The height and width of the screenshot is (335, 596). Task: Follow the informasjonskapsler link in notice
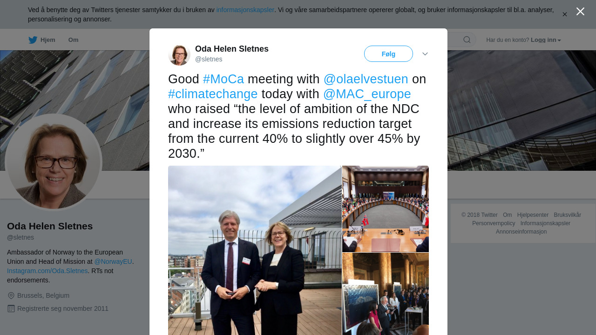point(245,10)
